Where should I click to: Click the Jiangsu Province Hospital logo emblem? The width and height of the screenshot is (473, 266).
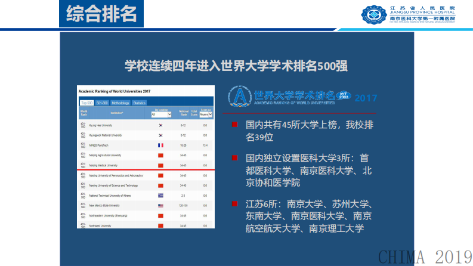(x=374, y=14)
